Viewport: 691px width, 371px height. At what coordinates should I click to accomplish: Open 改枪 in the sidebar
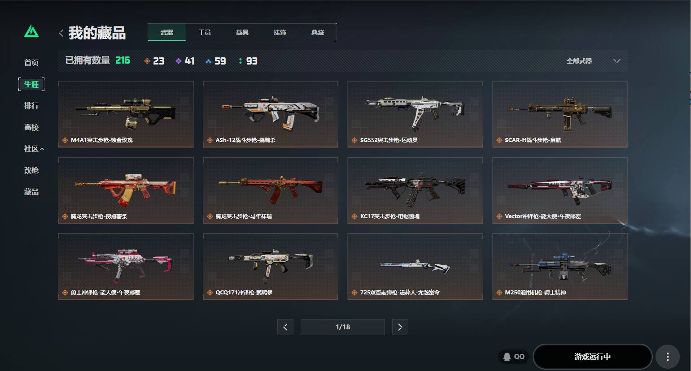click(x=31, y=170)
